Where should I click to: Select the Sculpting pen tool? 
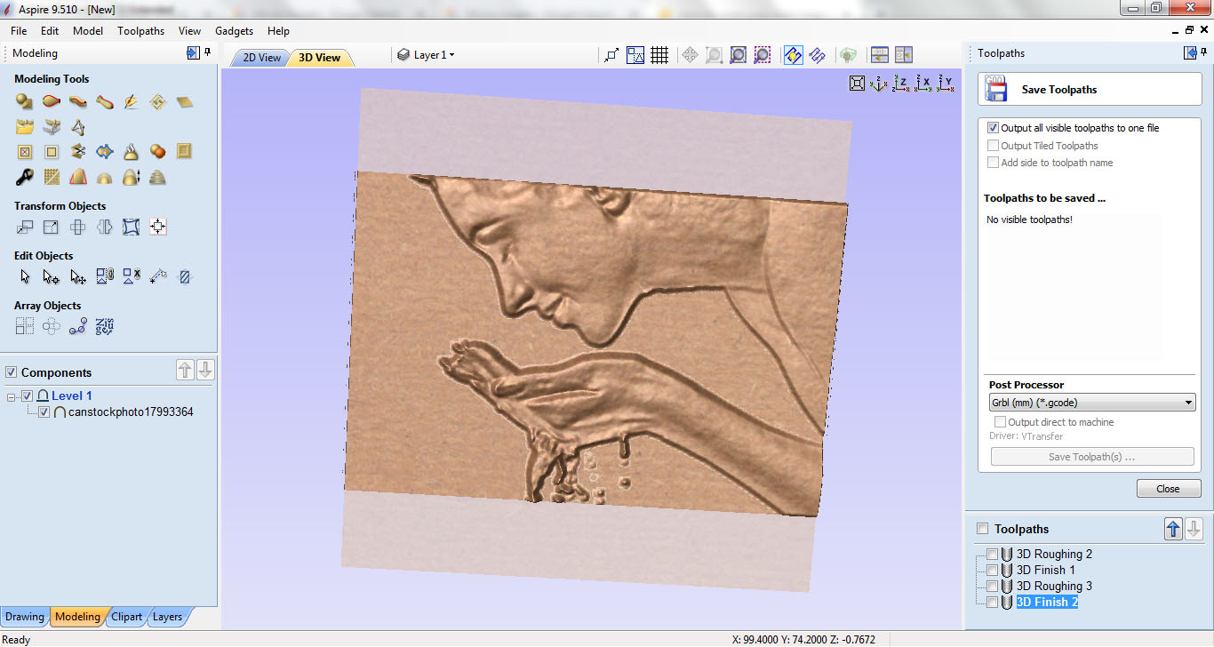click(x=132, y=102)
